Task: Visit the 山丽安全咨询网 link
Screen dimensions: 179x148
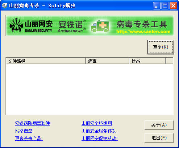Action: coord(97,123)
